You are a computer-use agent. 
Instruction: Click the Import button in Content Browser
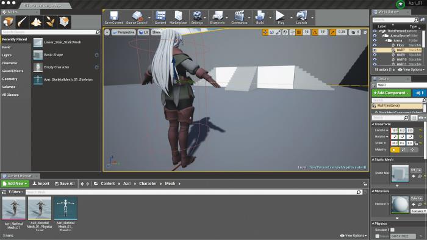tap(41, 184)
